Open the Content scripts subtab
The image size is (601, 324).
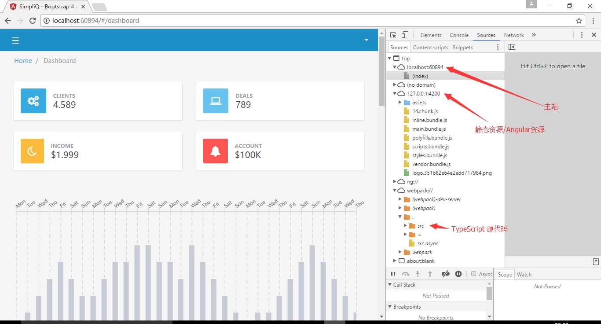430,48
